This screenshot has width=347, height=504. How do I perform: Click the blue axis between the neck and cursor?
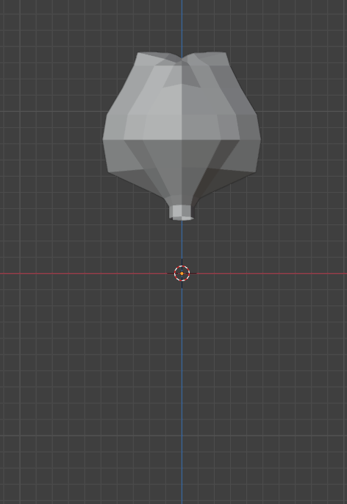[182, 239]
